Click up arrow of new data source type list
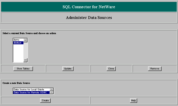 (x=52, y=90)
